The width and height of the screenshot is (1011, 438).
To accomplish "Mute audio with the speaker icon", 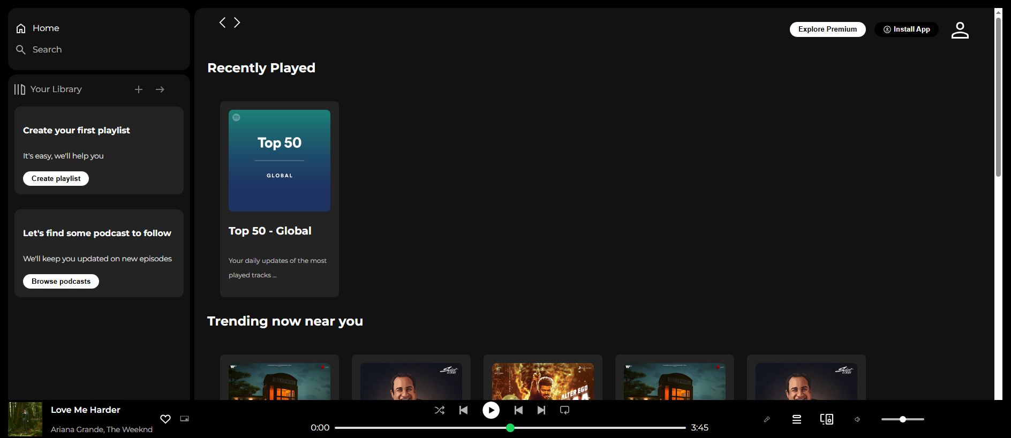I will click(857, 419).
